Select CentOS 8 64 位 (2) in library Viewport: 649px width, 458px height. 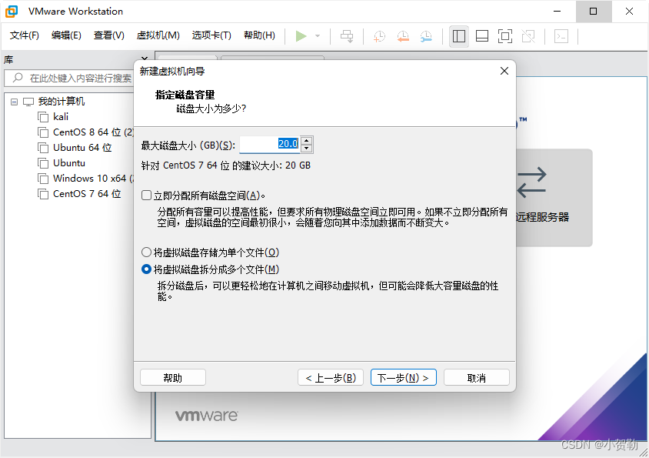(x=94, y=132)
